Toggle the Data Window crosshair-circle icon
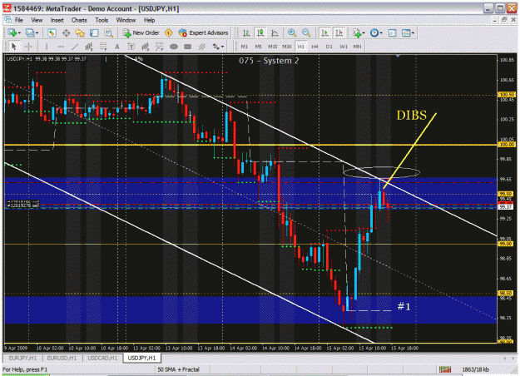 [66, 32]
